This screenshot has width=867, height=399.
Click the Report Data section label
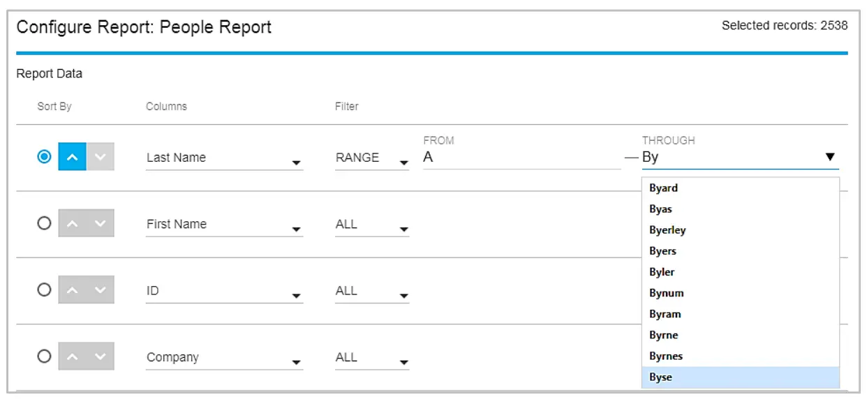click(x=50, y=74)
